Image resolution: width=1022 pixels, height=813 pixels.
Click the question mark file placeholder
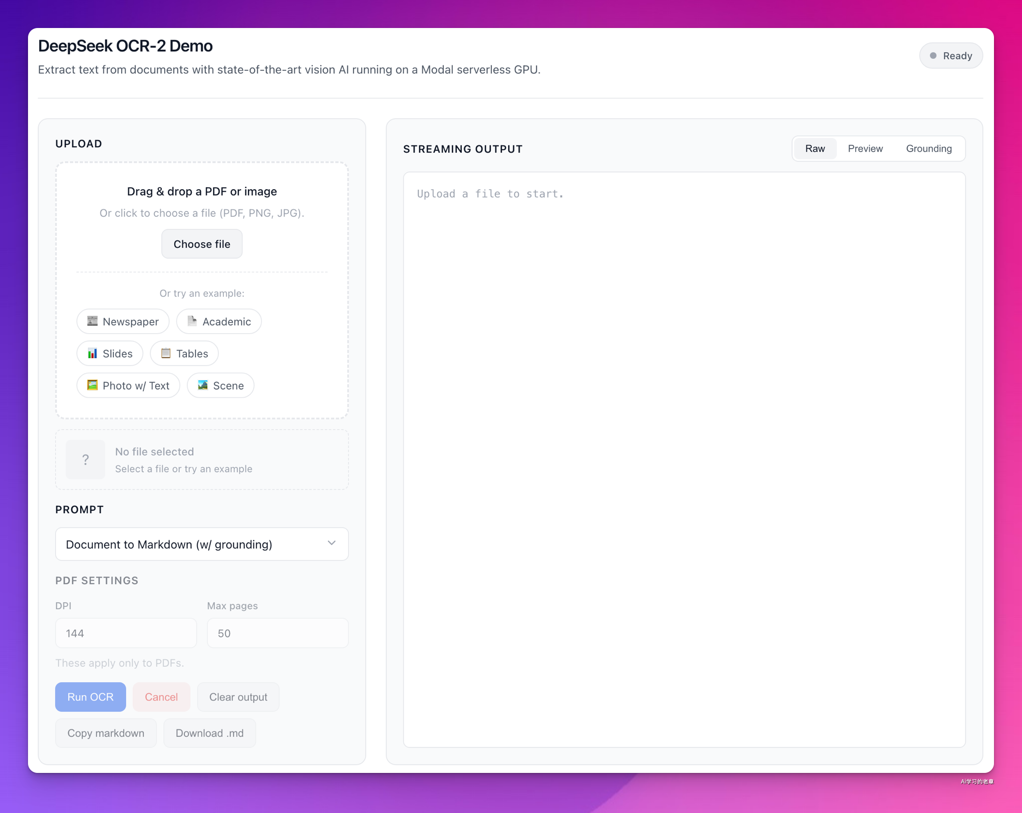85,460
